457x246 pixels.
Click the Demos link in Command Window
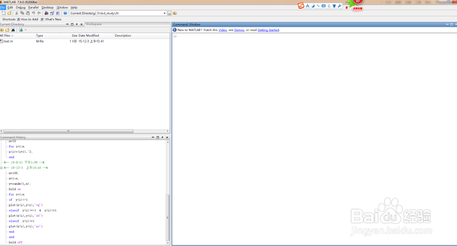(x=239, y=30)
